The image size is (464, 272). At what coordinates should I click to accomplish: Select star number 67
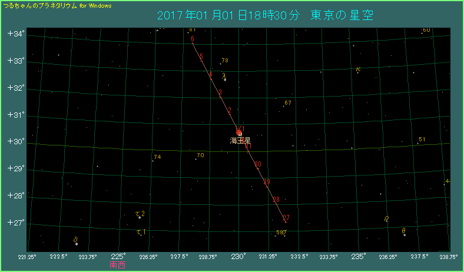tap(283, 106)
